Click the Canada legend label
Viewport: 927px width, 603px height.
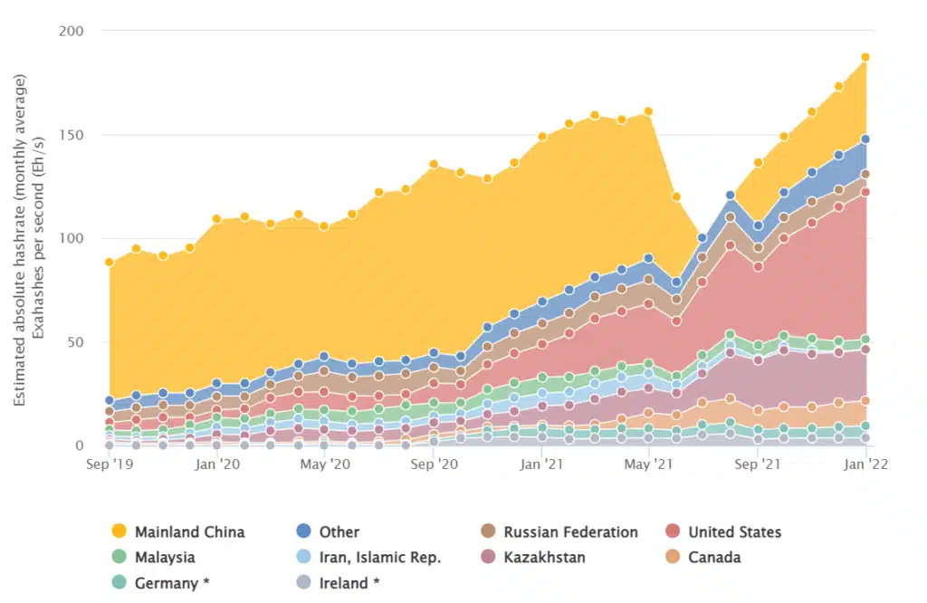(714, 557)
